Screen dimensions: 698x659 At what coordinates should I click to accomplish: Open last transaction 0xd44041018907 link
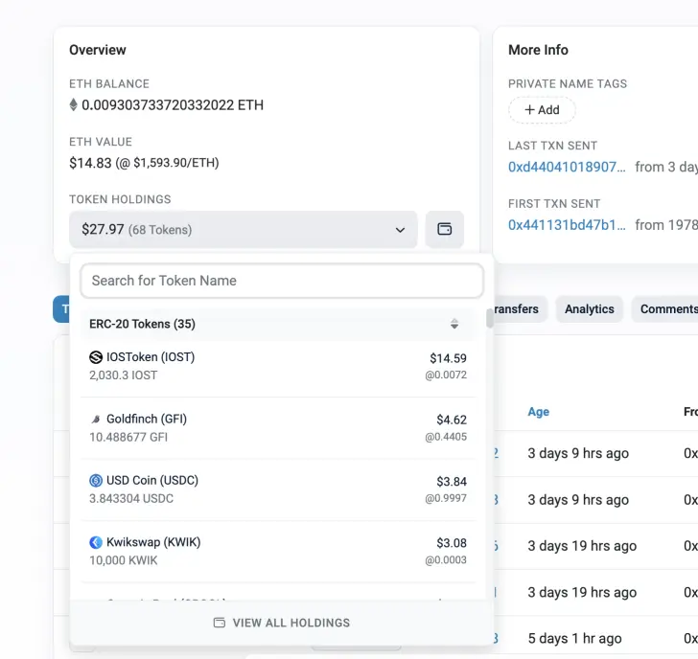point(567,167)
